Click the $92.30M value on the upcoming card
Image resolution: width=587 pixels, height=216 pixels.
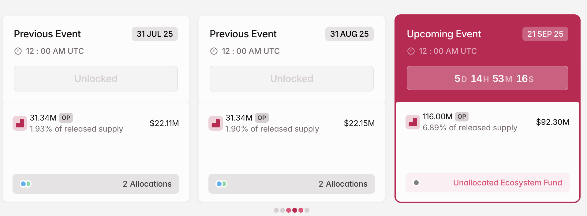click(552, 122)
